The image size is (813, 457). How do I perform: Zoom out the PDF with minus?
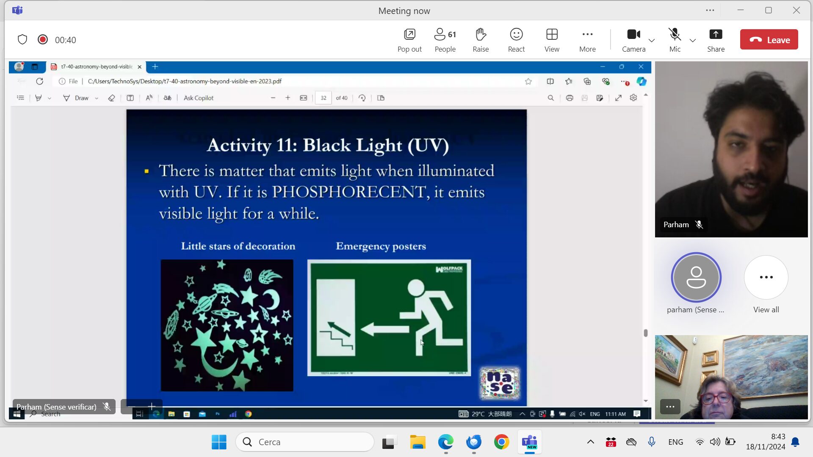coord(273,98)
